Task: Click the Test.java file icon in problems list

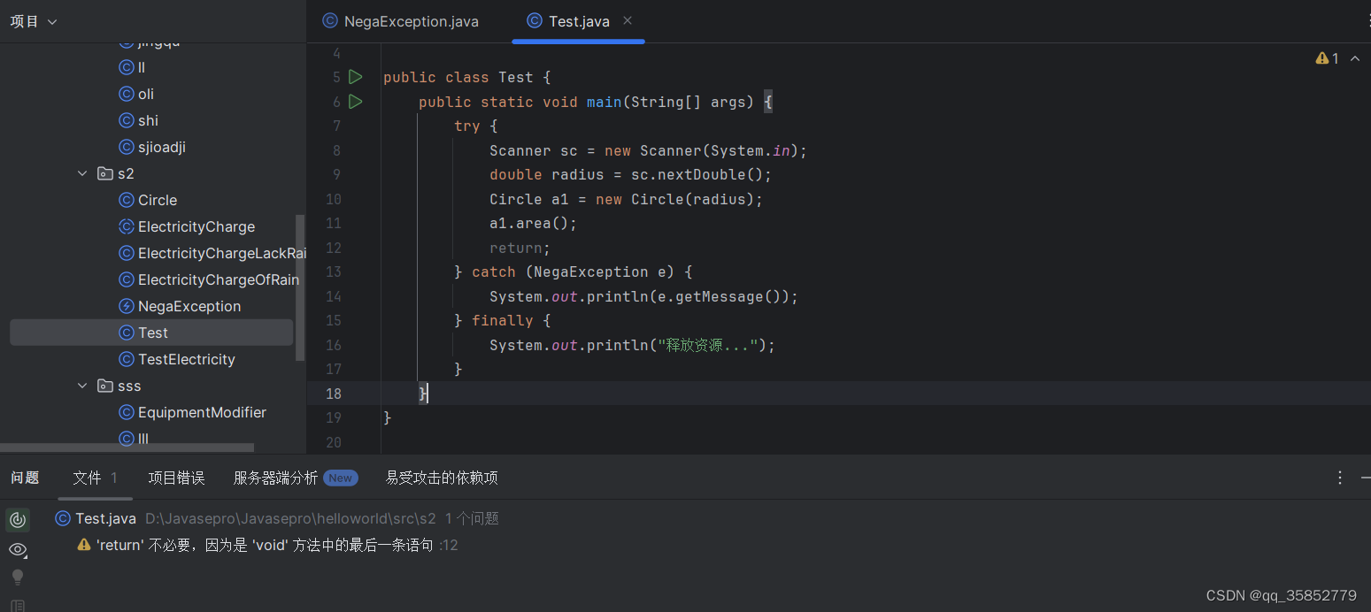Action: coord(63,518)
